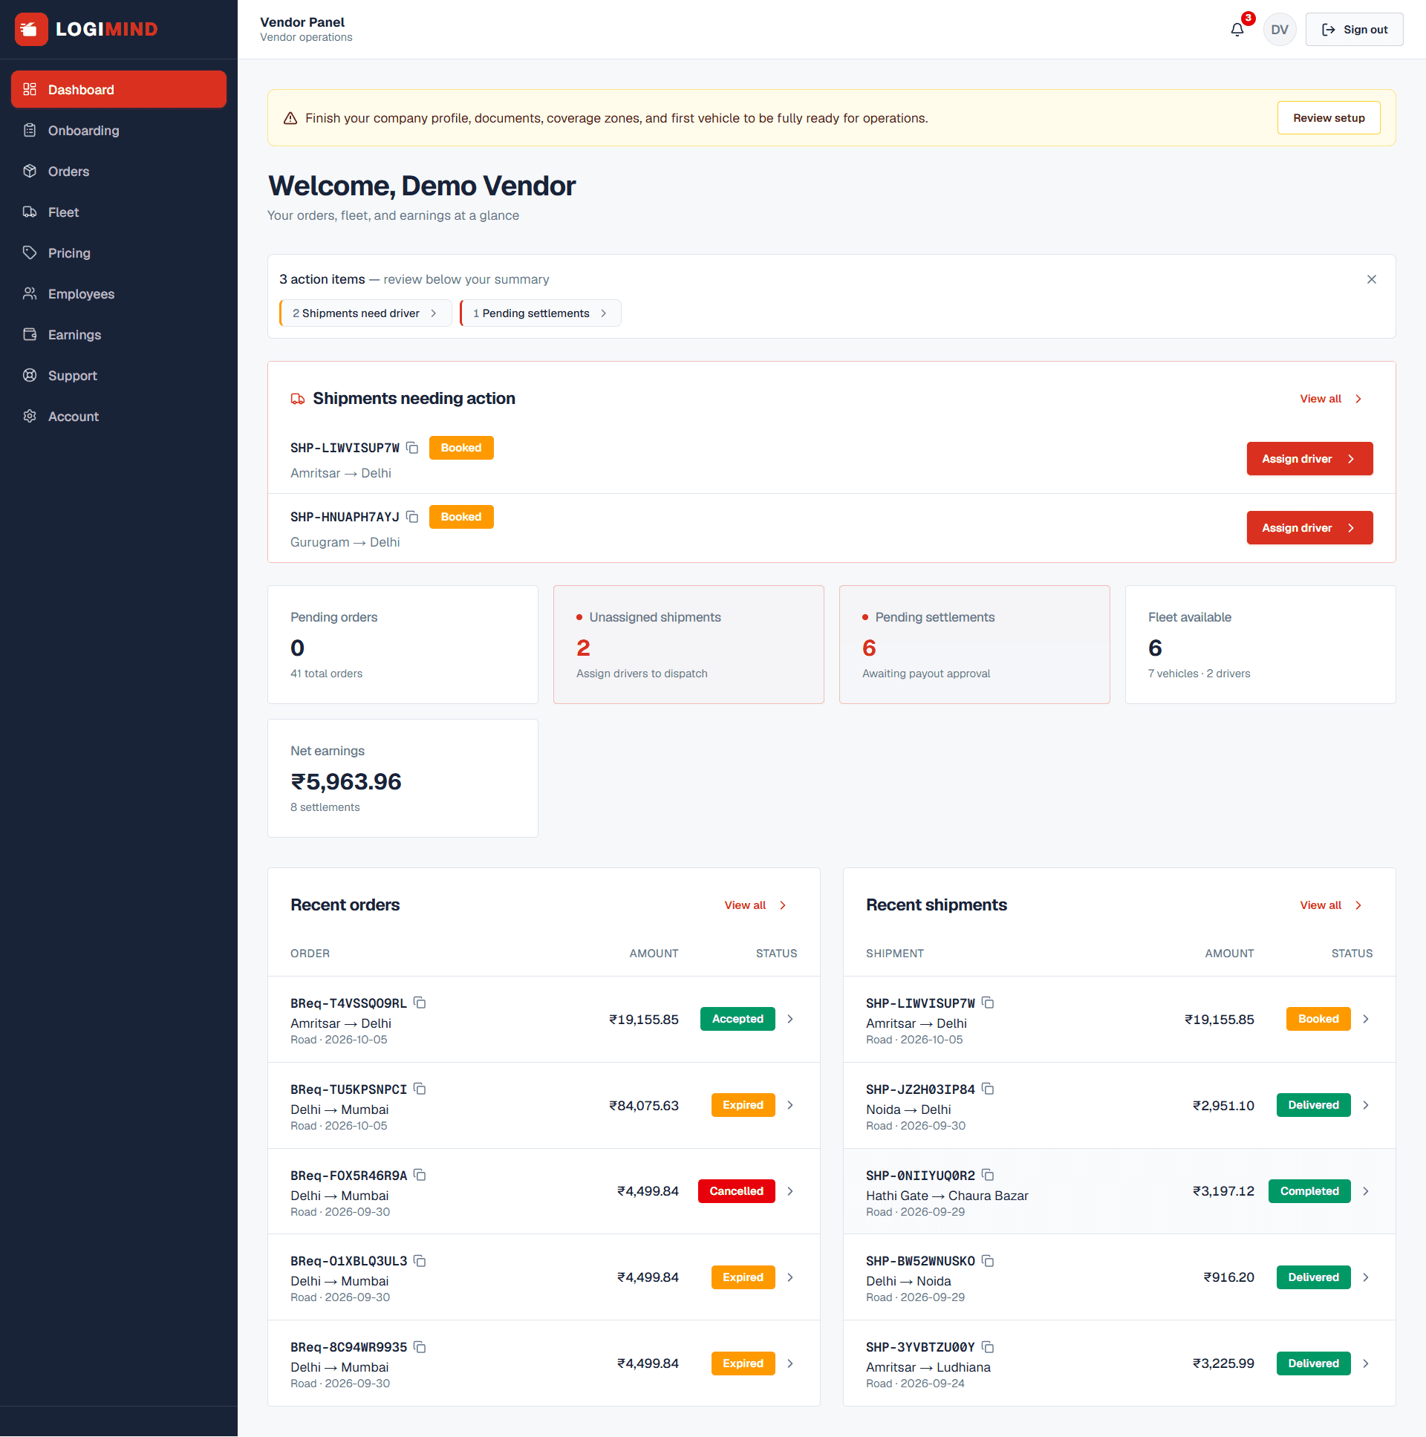Copy order ID BReq-FOX5R46R9A
This screenshot has height=1437, width=1426.
(420, 1175)
